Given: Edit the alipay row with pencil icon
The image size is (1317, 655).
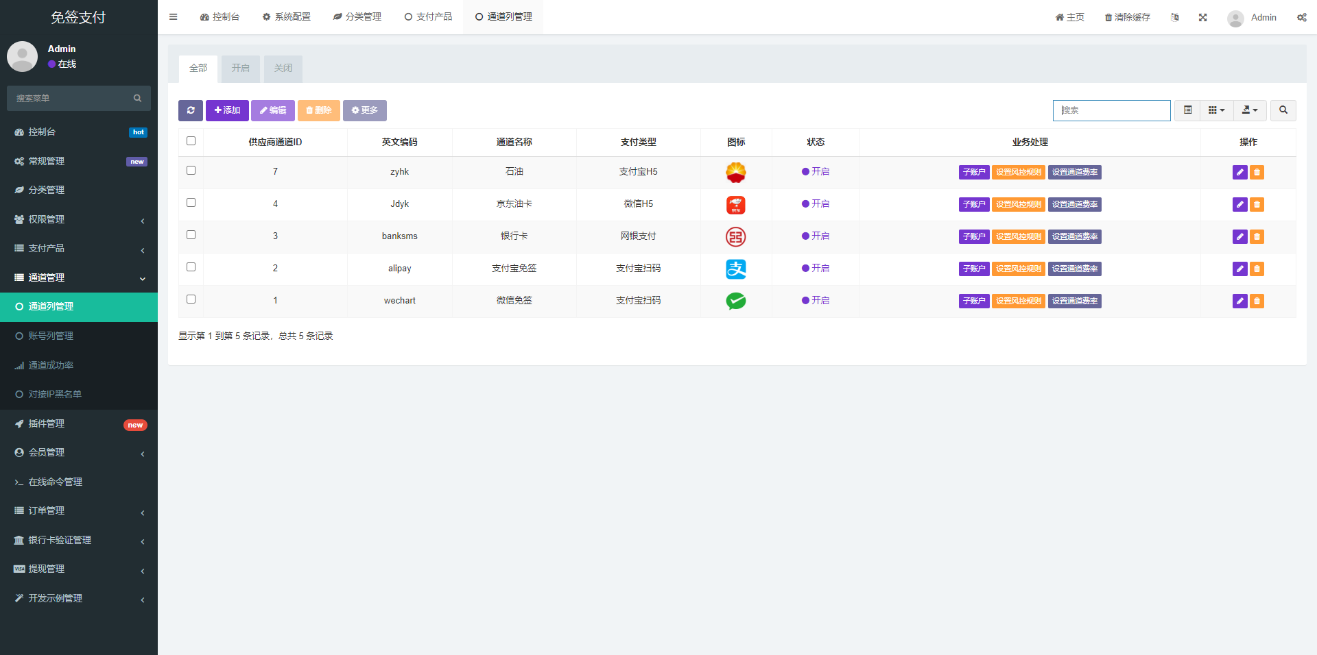Looking at the screenshot, I should (x=1239, y=269).
